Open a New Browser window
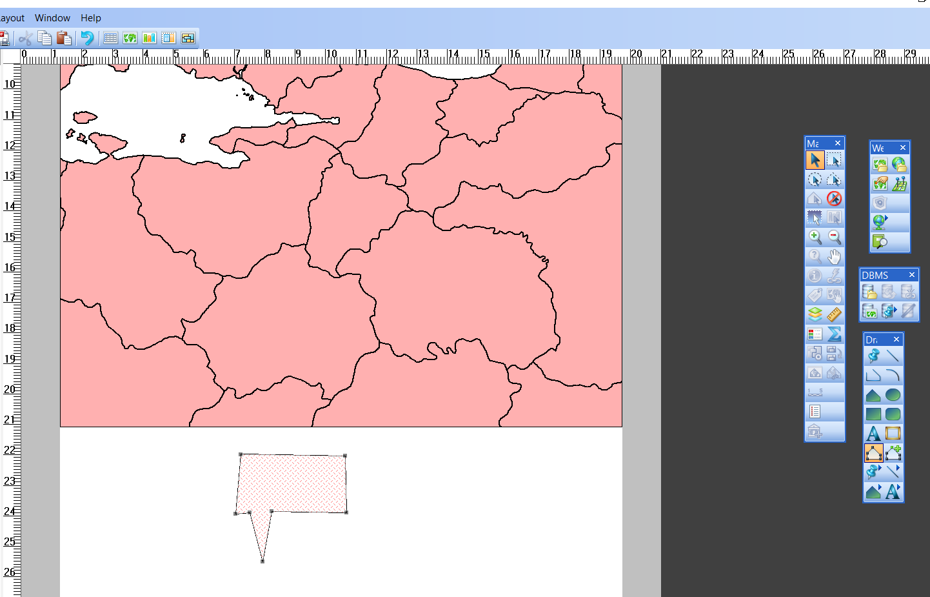The width and height of the screenshot is (930, 597). [110, 38]
